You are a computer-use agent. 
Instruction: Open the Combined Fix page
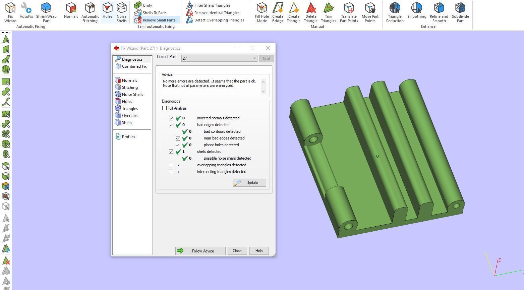132,66
